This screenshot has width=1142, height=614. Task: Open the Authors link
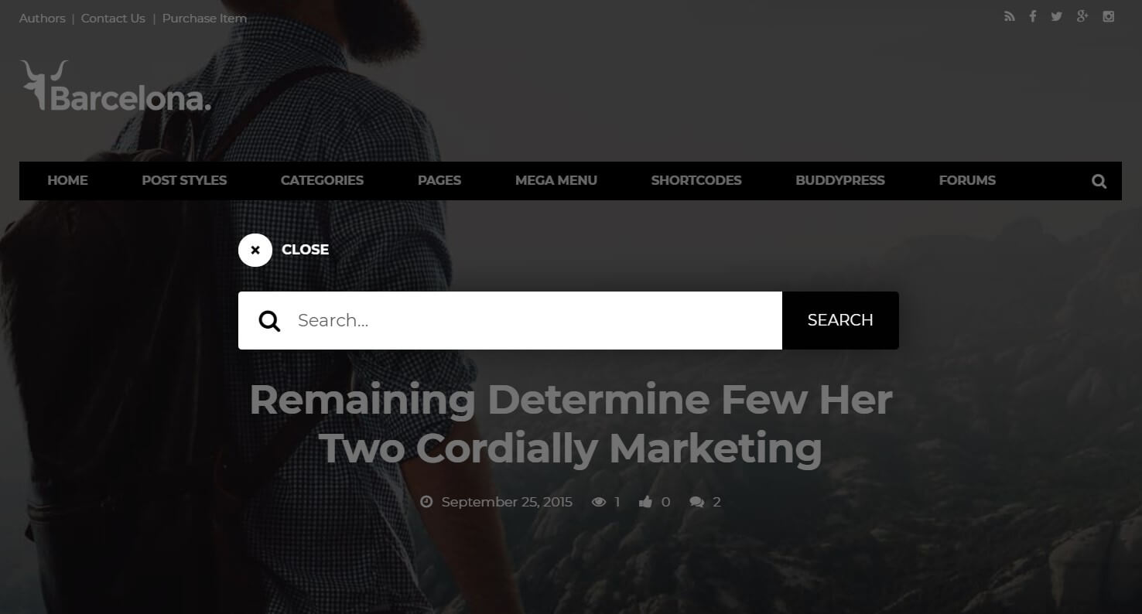[42, 18]
